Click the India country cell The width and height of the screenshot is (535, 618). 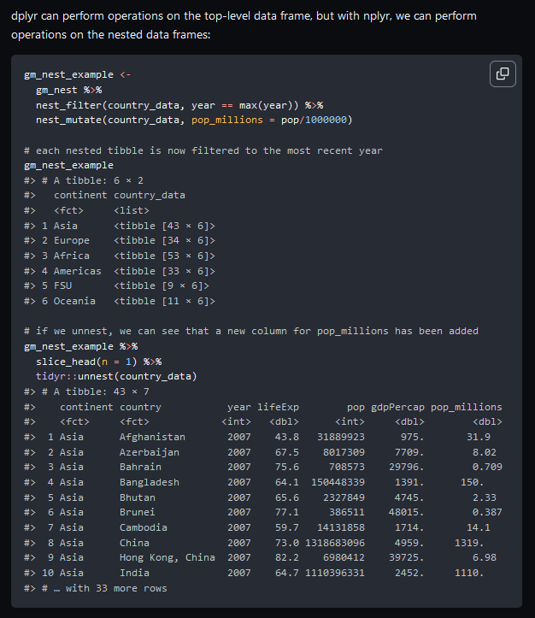[x=134, y=573]
